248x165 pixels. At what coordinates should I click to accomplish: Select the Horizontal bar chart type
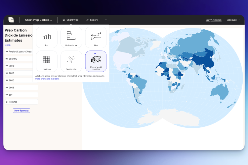(71, 37)
